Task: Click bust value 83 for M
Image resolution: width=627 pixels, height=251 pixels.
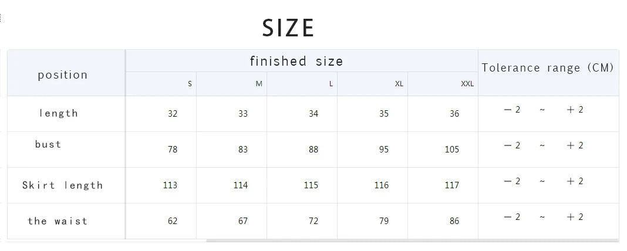Action: pos(243,150)
